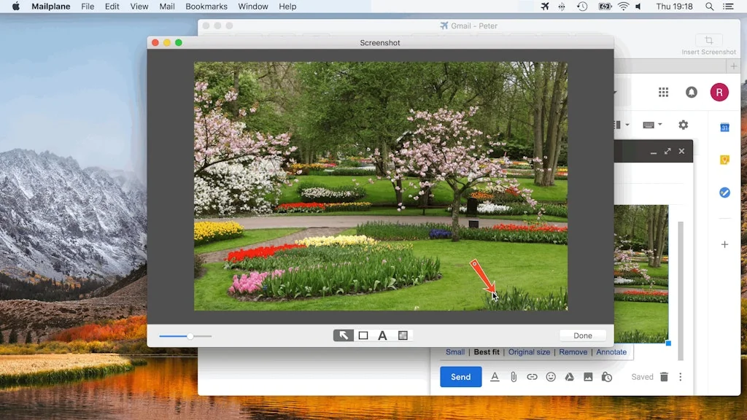
Task: Click the attach files paperclip icon
Action: tap(514, 377)
